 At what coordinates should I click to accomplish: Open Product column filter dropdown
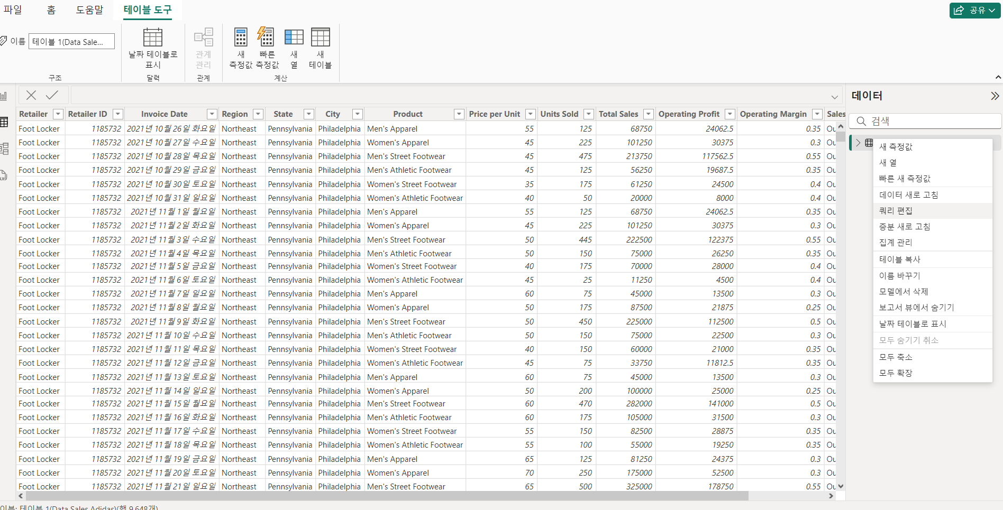(x=459, y=114)
